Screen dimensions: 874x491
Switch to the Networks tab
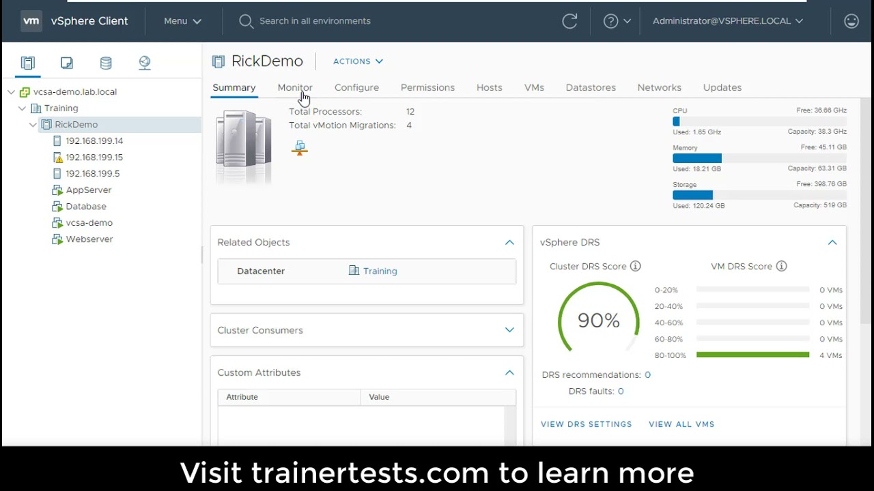[x=660, y=87]
